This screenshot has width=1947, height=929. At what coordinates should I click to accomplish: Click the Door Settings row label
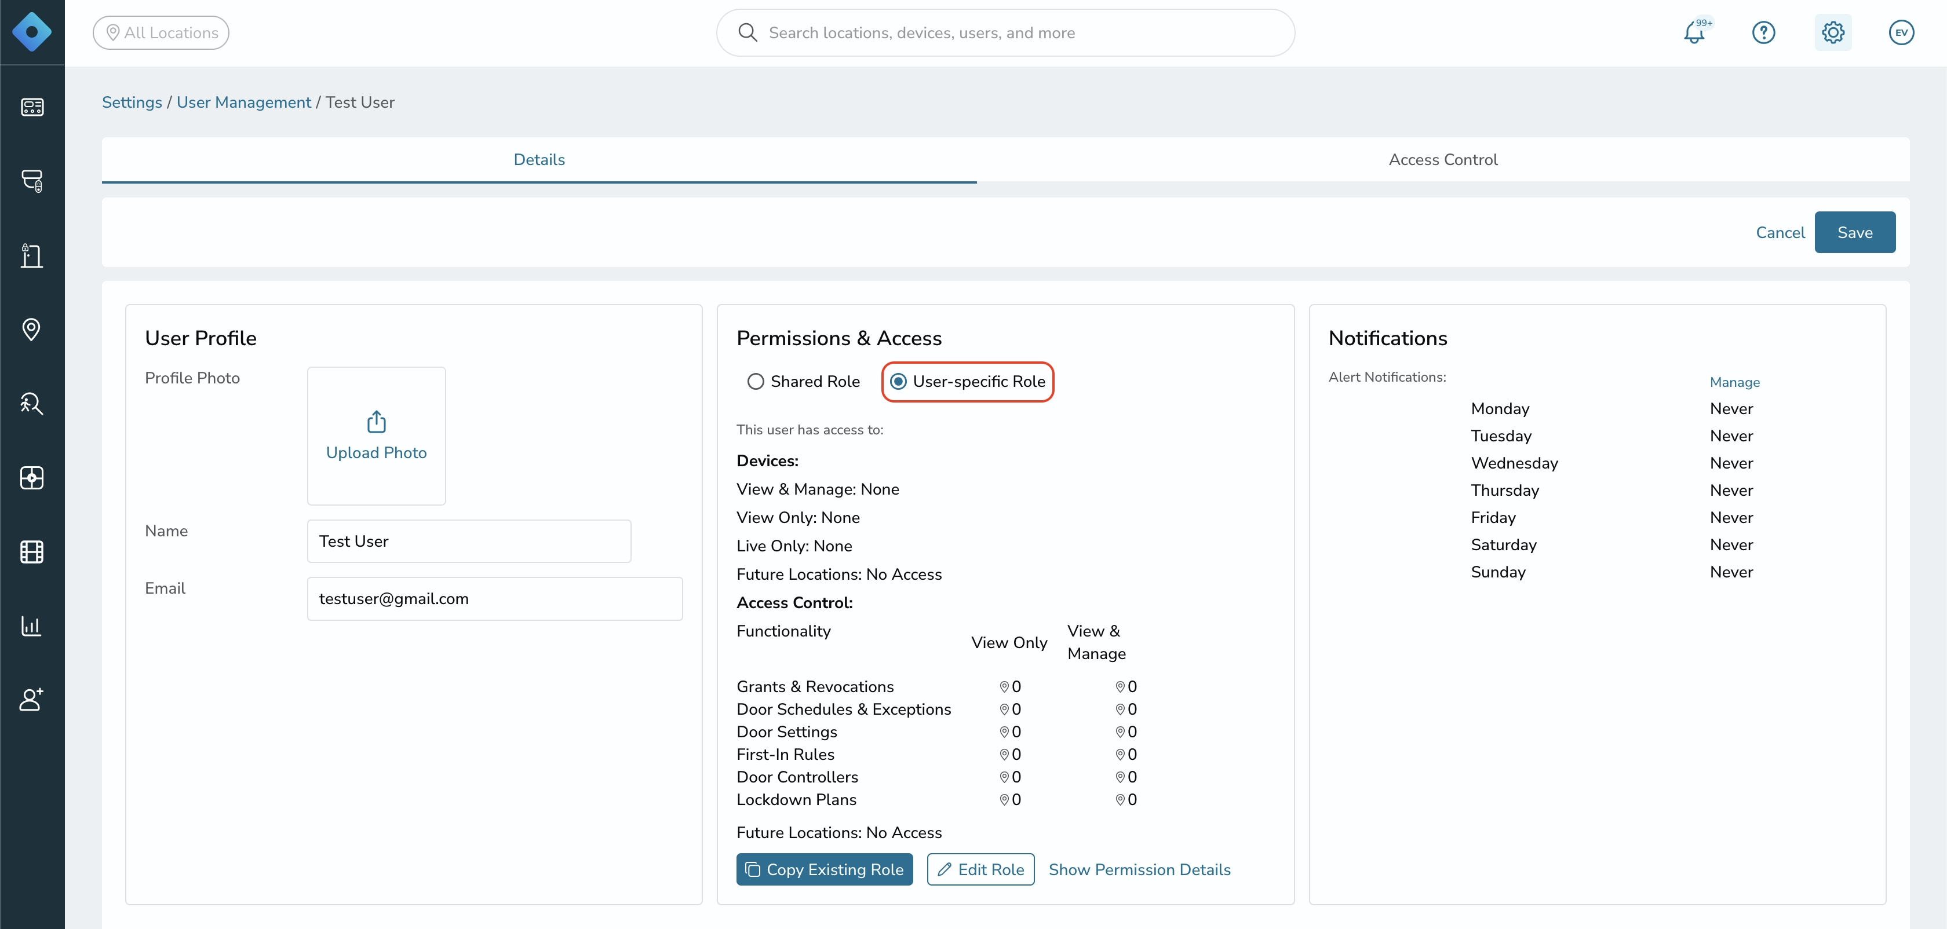click(787, 731)
